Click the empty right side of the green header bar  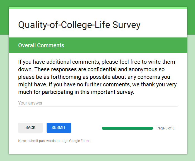click(x=139, y=45)
